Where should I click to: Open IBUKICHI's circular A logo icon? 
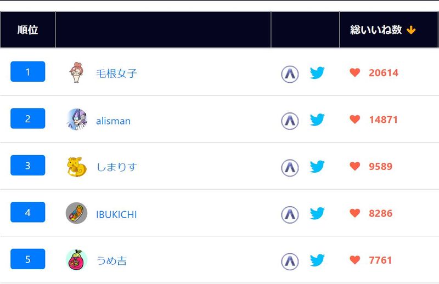click(290, 214)
